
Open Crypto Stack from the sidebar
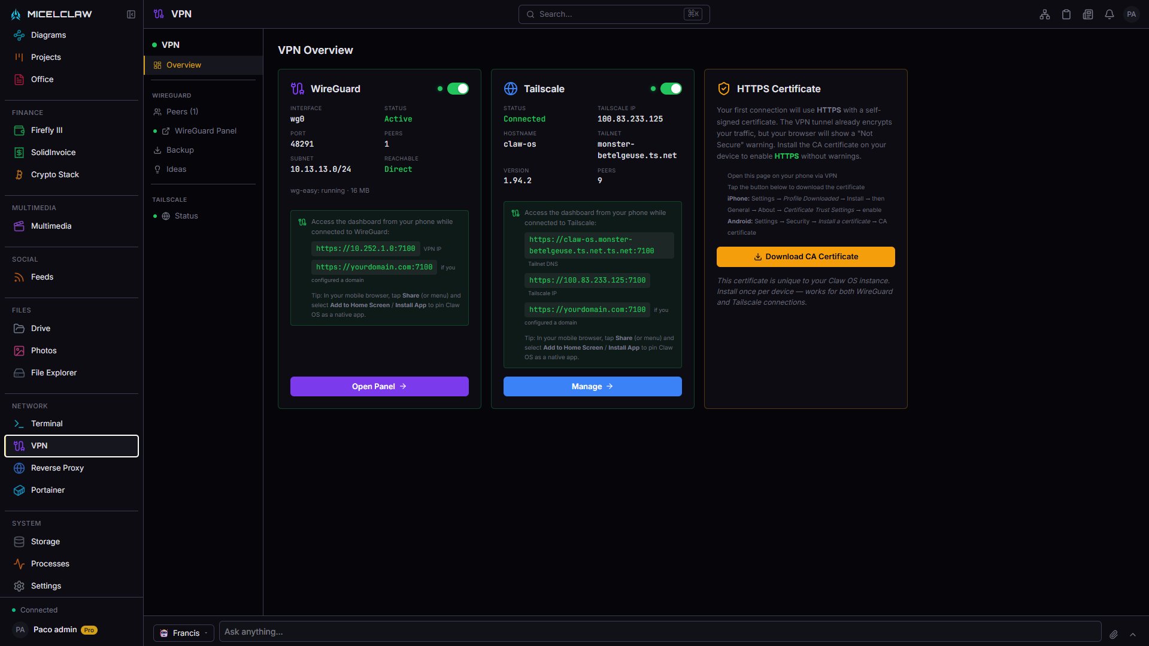tap(55, 175)
